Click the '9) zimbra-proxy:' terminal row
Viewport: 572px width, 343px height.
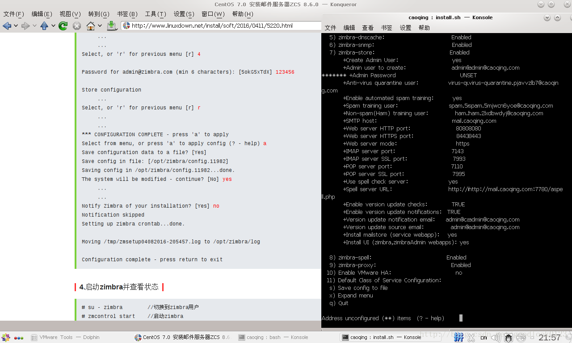[x=400, y=265]
